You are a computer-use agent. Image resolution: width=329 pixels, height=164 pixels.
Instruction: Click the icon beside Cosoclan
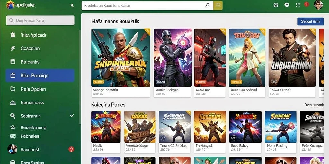[x=13, y=49]
